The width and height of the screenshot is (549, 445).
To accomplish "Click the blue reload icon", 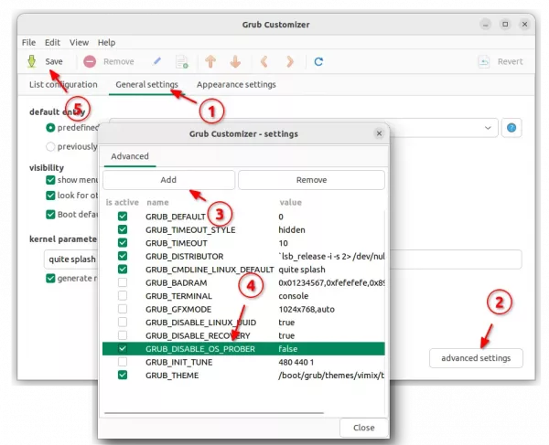I will [318, 62].
